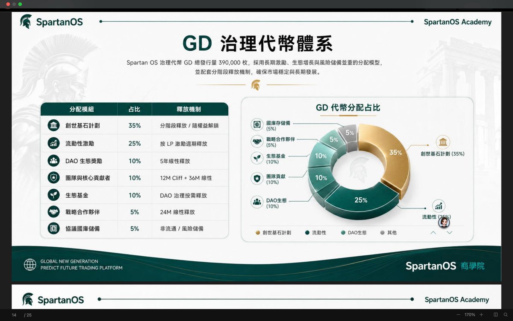Click the 25% cell in 流動性激勵 row
The width and height of the screenshot is (513, 321).
pyautogui.click(x=135, y=143)
